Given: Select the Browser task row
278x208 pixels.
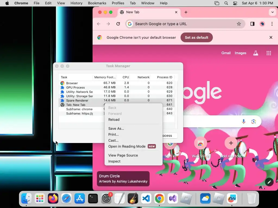Looking at the screenshot, I should pyautogui.click(x=116, y=83).
